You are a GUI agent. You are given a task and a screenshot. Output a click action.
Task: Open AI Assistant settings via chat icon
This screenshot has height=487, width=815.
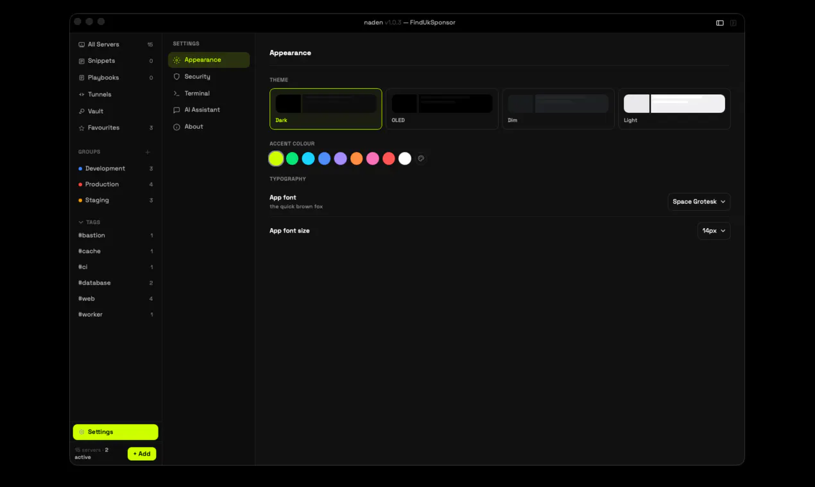coord(176,110)
